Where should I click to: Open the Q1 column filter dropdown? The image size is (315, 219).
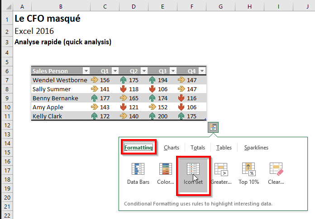click(x=115, y=71)
